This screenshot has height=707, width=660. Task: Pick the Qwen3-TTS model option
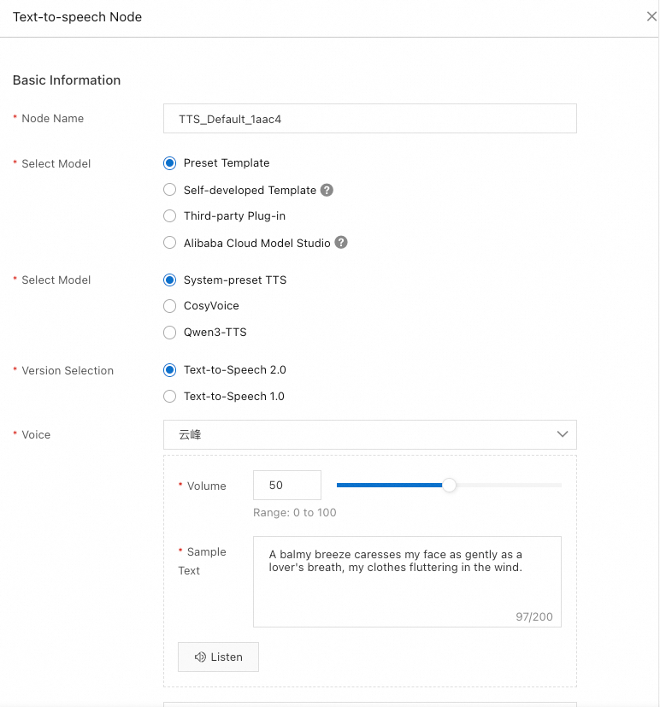click(x=169, y=333)
